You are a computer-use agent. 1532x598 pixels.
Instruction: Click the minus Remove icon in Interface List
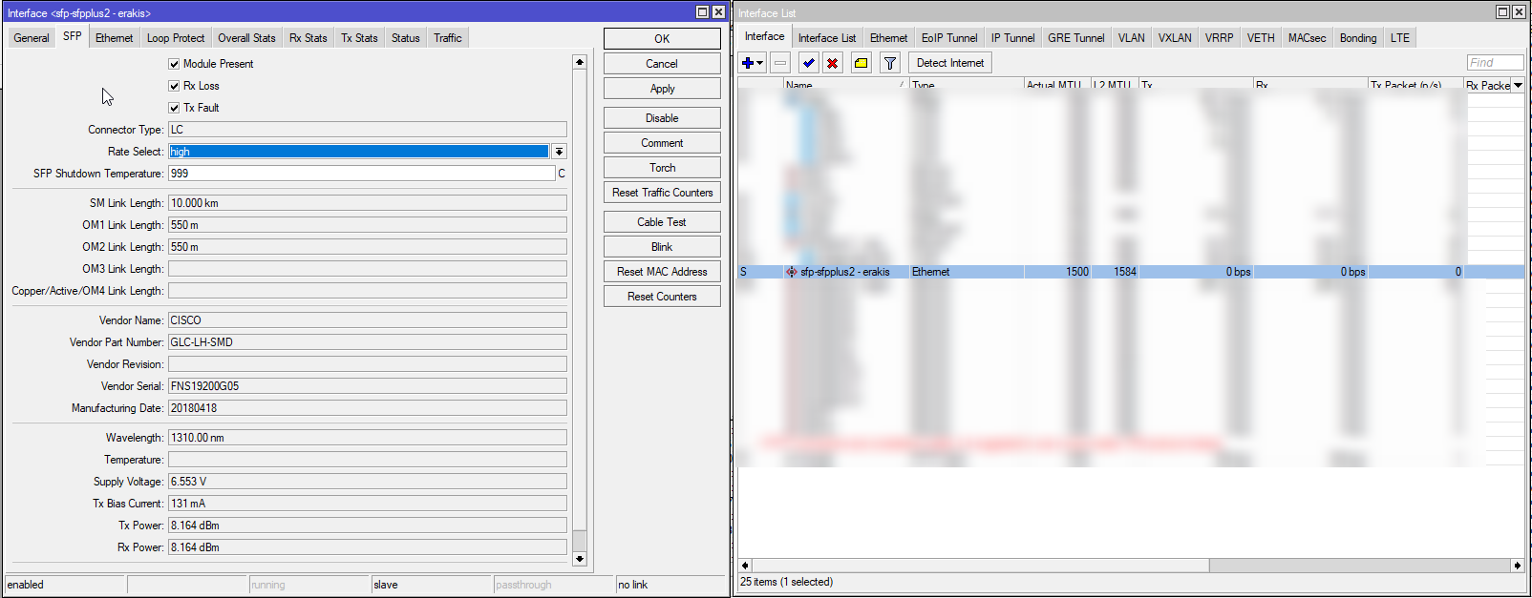(780, 63)
